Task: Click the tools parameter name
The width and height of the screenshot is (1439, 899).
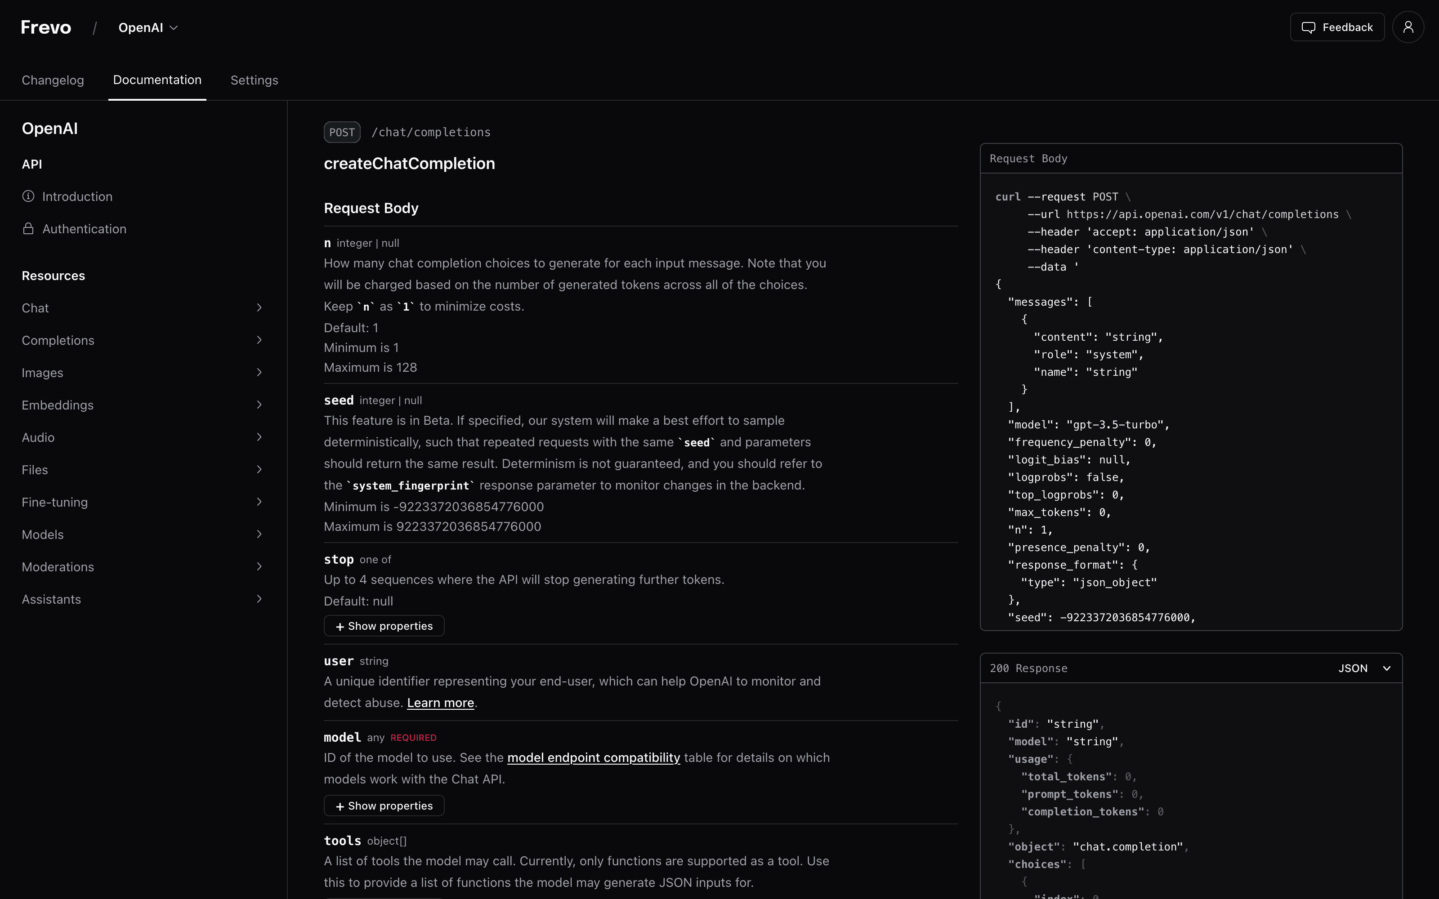Action: click(343, 841)
